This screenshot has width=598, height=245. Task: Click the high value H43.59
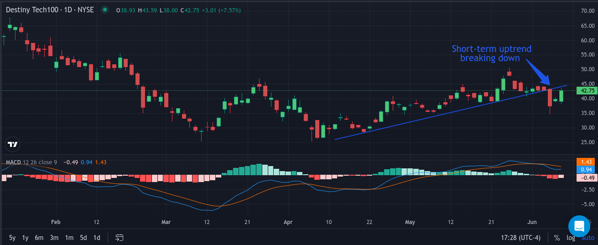pyautogui.click(x=148, y=10)
